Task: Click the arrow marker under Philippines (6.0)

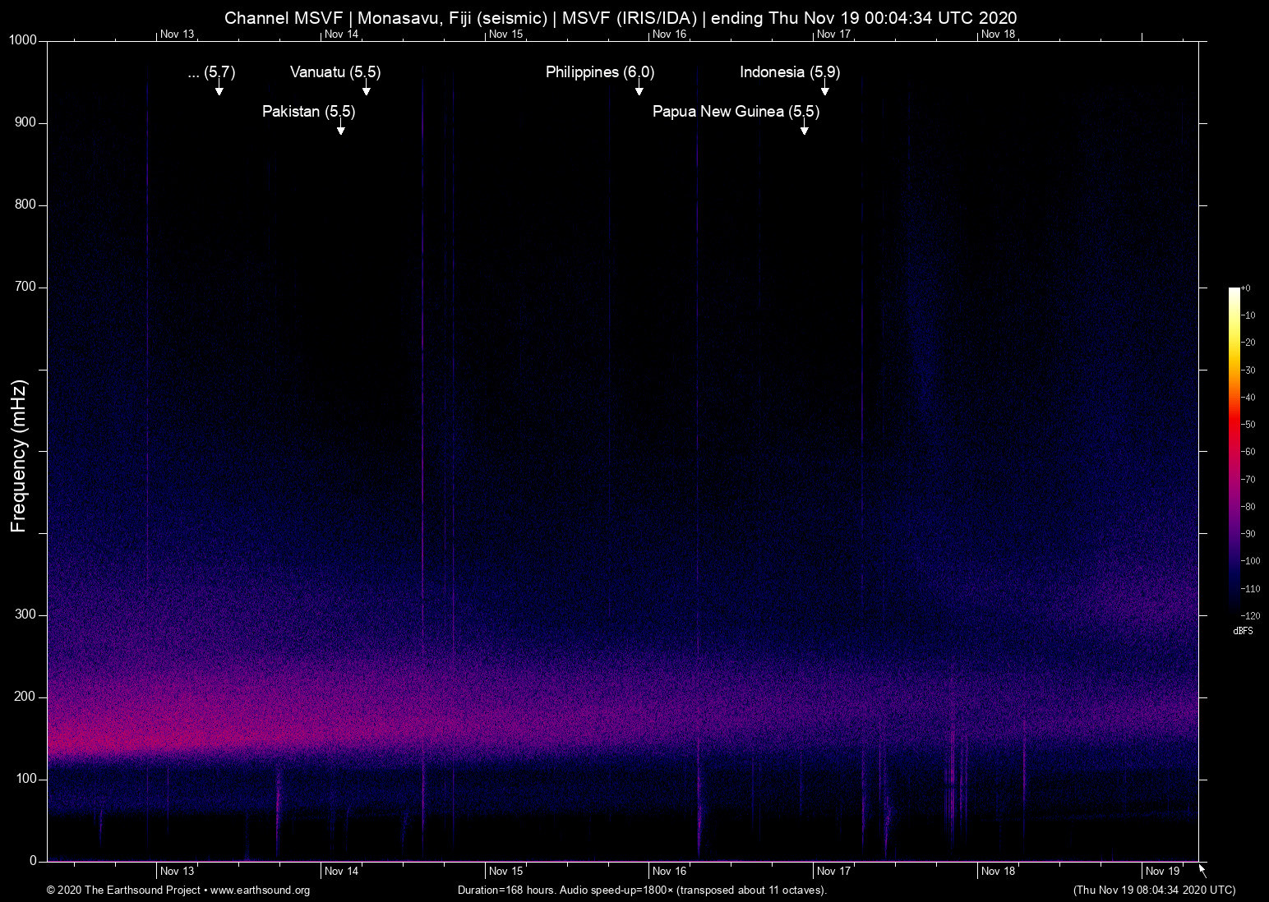Action: pos(639,88)
